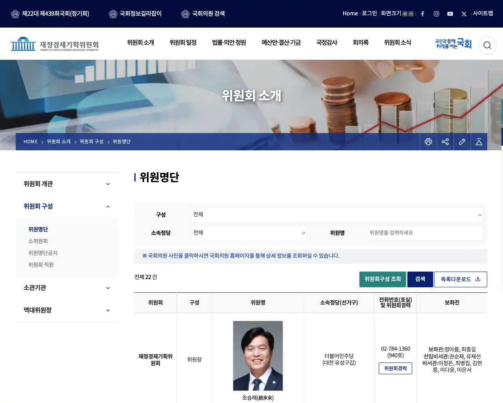Image resolution: width=503 pixels, height=403 pixels.
Task: Click the share icon in breadcrumb bar
Action: [x=445, y=142]
